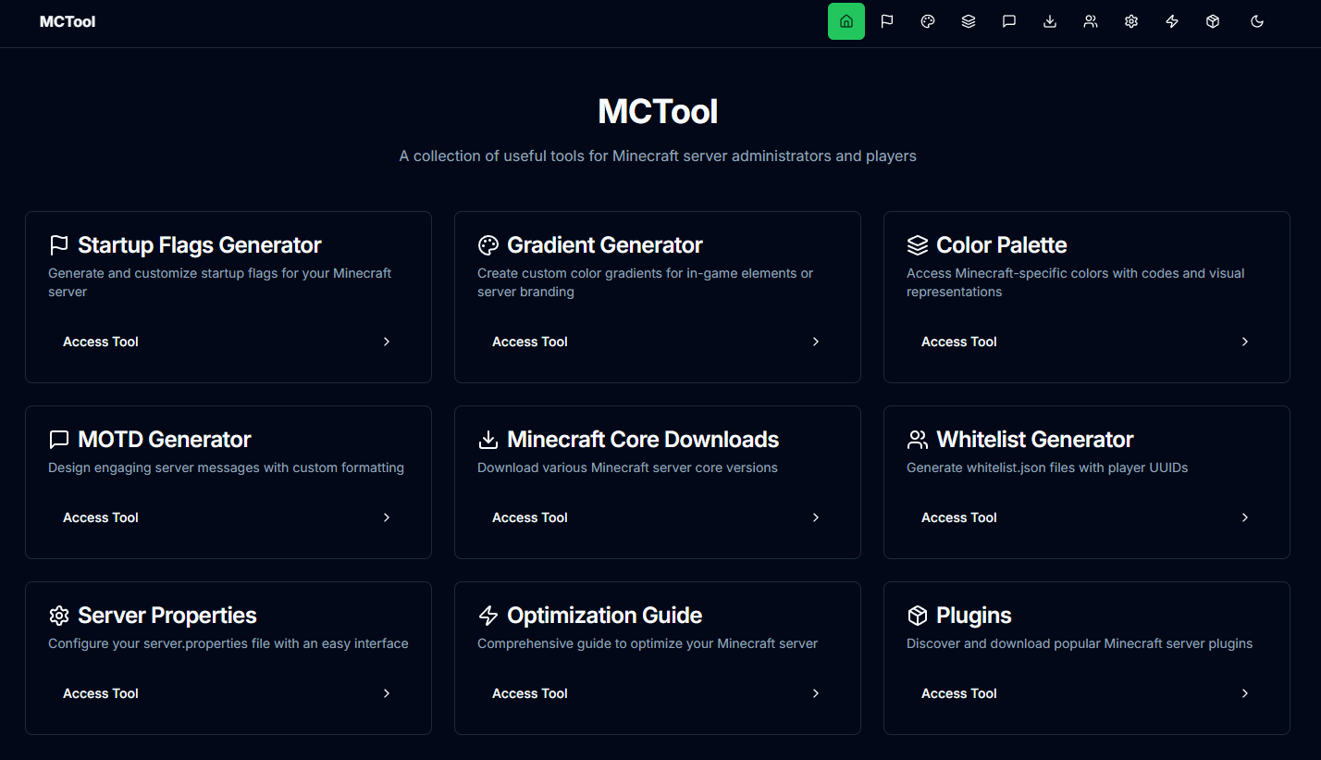Open Optimization Guide via navbar lightning icon
This screenshot has width=1321, height=760.
point(1172,21)
